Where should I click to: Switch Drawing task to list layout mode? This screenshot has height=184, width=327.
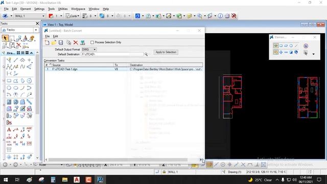tap(22, 53)
